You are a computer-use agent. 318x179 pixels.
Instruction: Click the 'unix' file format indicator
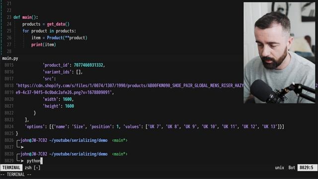point(279,168)
